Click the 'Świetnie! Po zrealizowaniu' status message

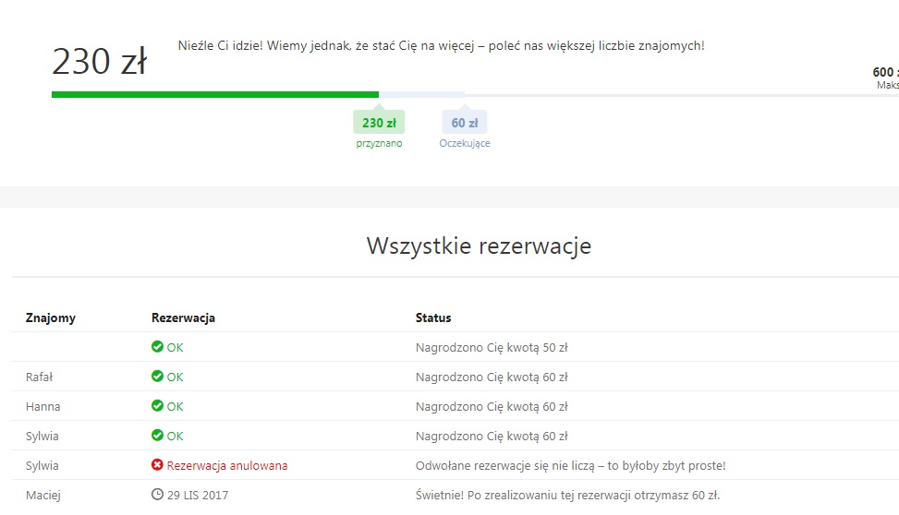(x=567, y=495)
